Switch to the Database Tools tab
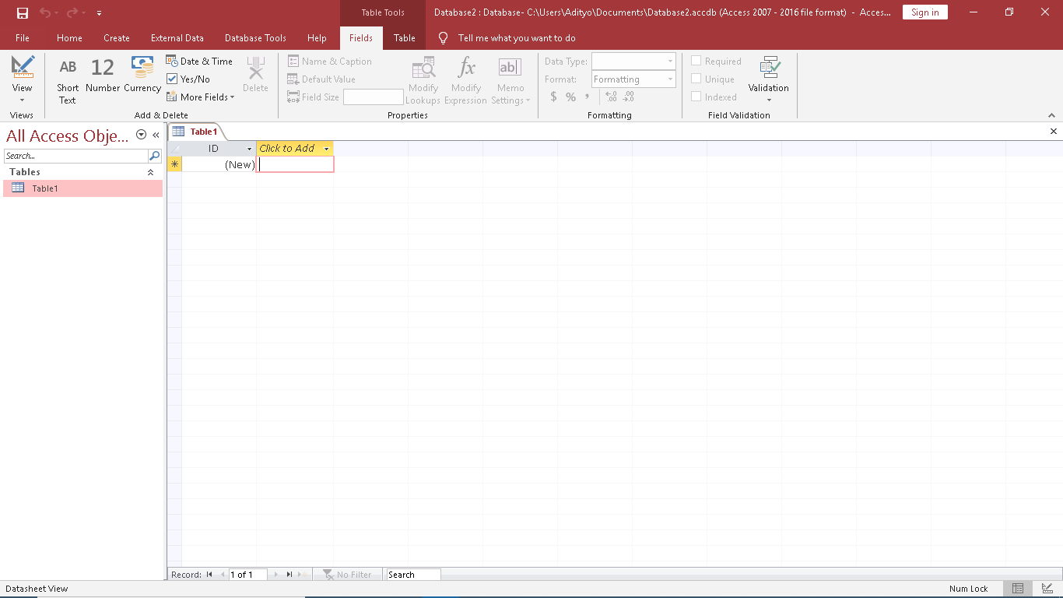This screenshot has height=598, width=1063. (255, 38)
